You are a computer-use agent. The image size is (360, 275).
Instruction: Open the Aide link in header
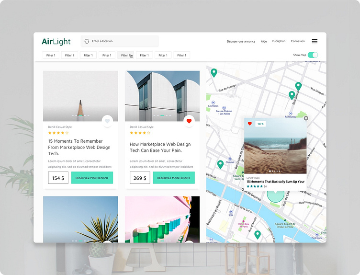pos(264,42)
